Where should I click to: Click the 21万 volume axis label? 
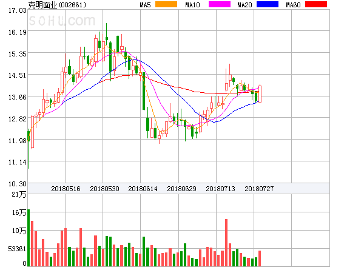point(19,194)
